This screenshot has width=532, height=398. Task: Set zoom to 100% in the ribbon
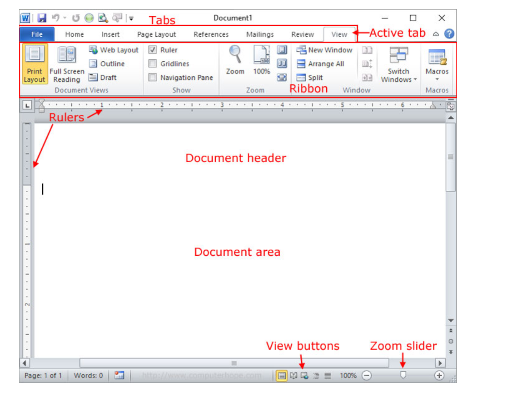coord(262,60)
